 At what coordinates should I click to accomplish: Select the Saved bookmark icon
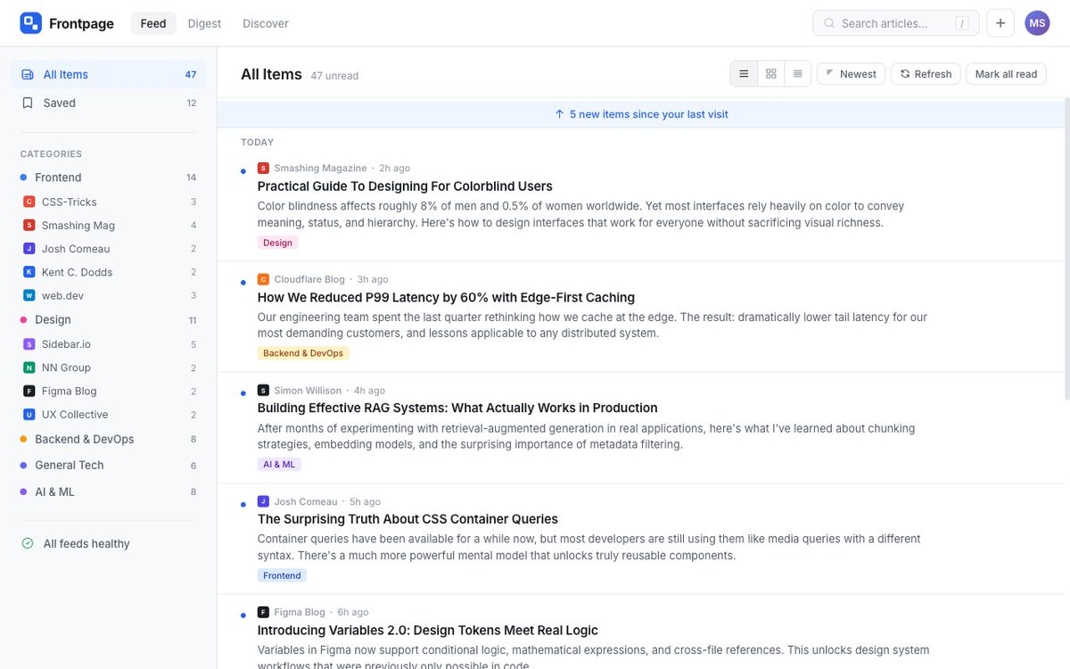pos(28,103)
